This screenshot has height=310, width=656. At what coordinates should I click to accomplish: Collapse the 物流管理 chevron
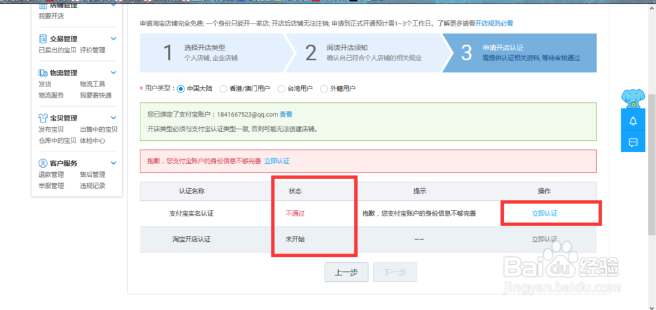point(113,72)
